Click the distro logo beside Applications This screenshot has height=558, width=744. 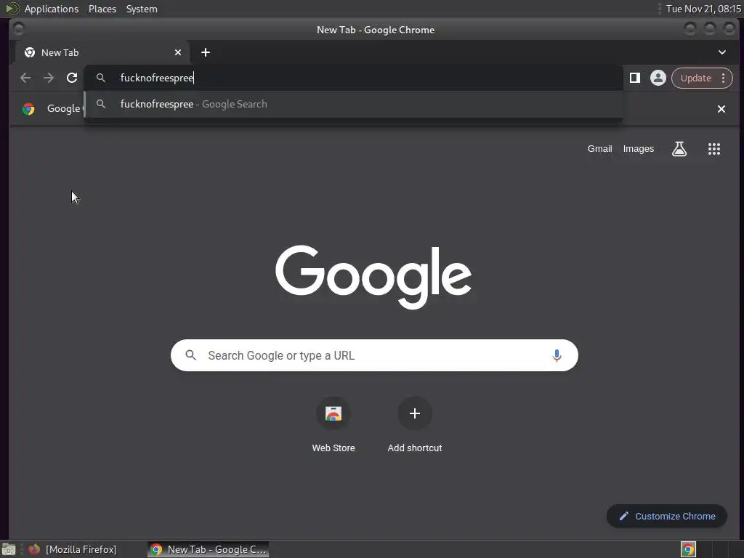coord(12,9)
